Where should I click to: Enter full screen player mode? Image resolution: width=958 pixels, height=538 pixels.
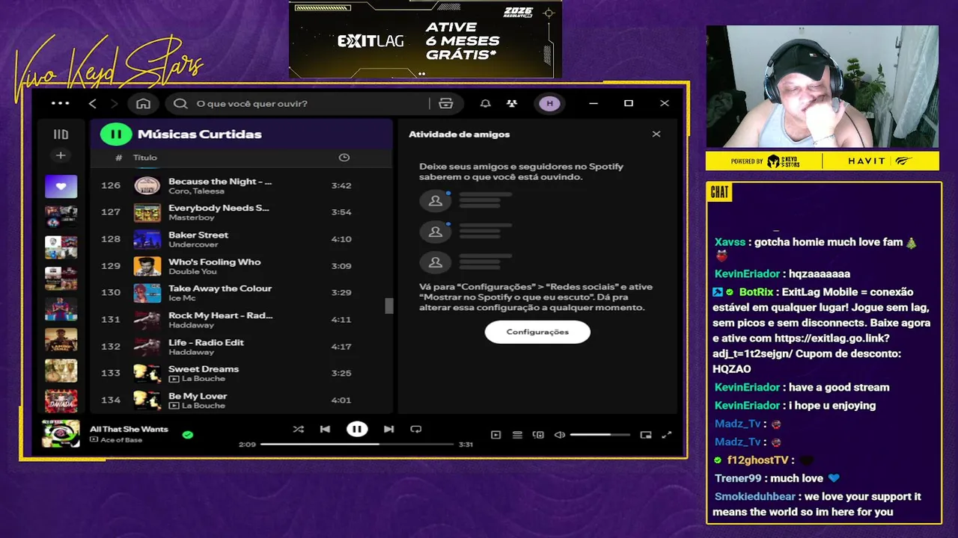click(667, 435)
